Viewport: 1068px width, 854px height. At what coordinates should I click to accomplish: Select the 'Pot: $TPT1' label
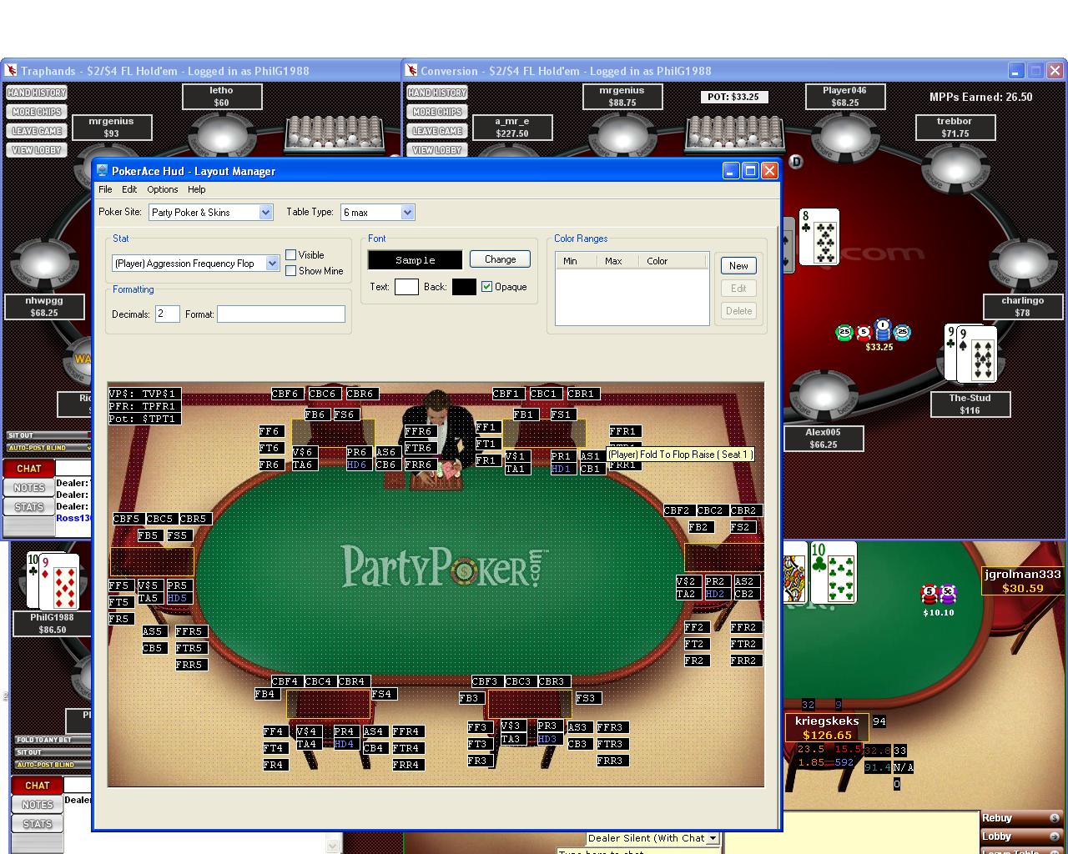(x=144, y=419)
